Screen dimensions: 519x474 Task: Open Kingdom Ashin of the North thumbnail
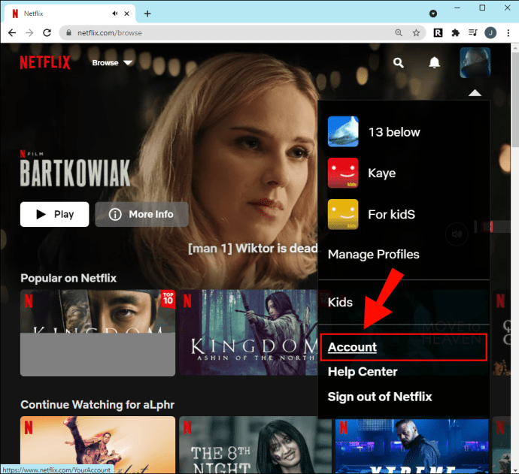[248, 333]
